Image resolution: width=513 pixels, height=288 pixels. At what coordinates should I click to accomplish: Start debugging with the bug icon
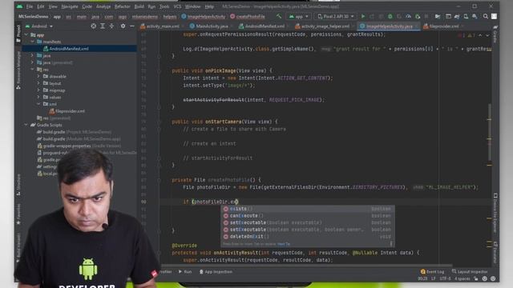(390, 16)
